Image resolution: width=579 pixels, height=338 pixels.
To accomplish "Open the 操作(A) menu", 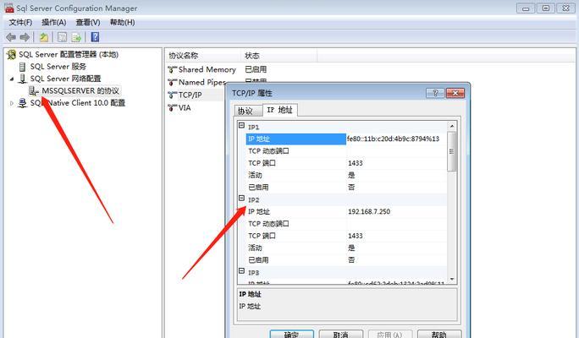I will pos(54,23).
